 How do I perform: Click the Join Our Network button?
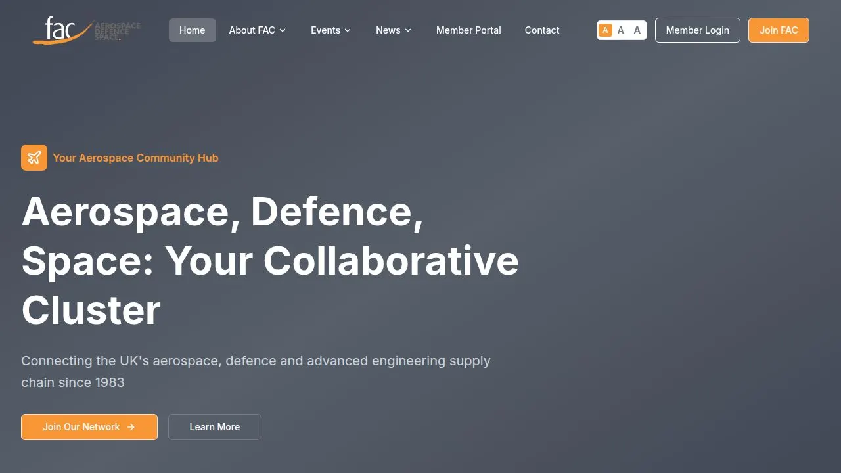point(89,427)
